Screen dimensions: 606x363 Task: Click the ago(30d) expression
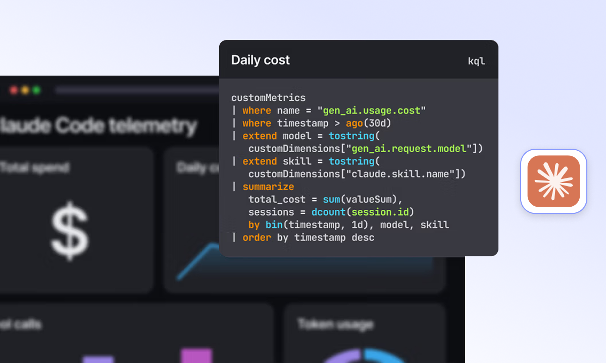coord(369,123)
